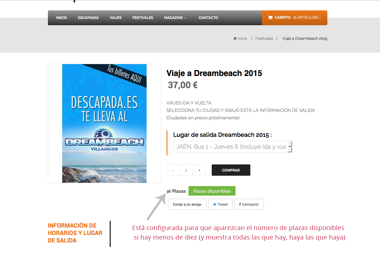
Task: Click the quantity input field
Action: [x=186, y=170]
